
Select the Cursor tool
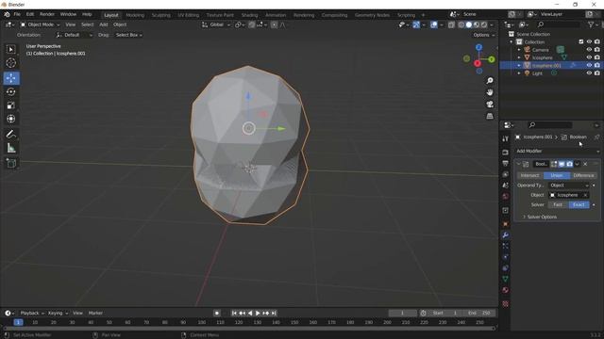(10, 63)
